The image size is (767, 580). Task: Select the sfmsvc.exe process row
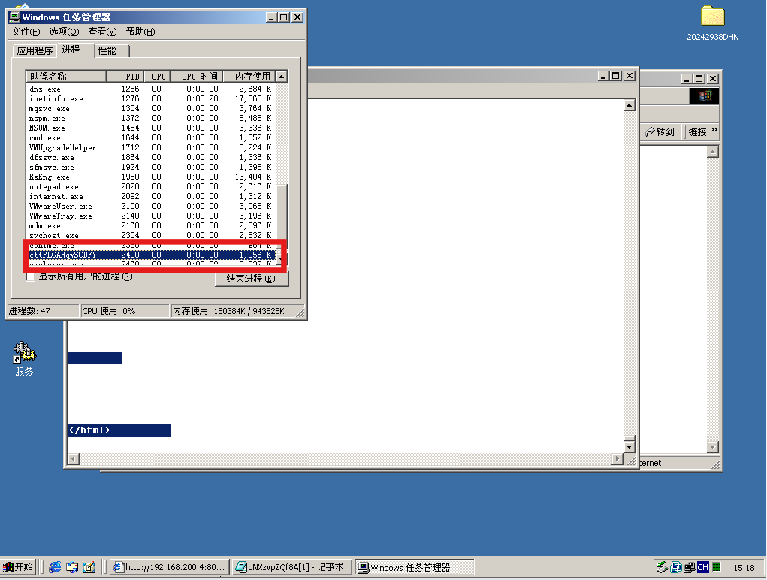(151, 168)
